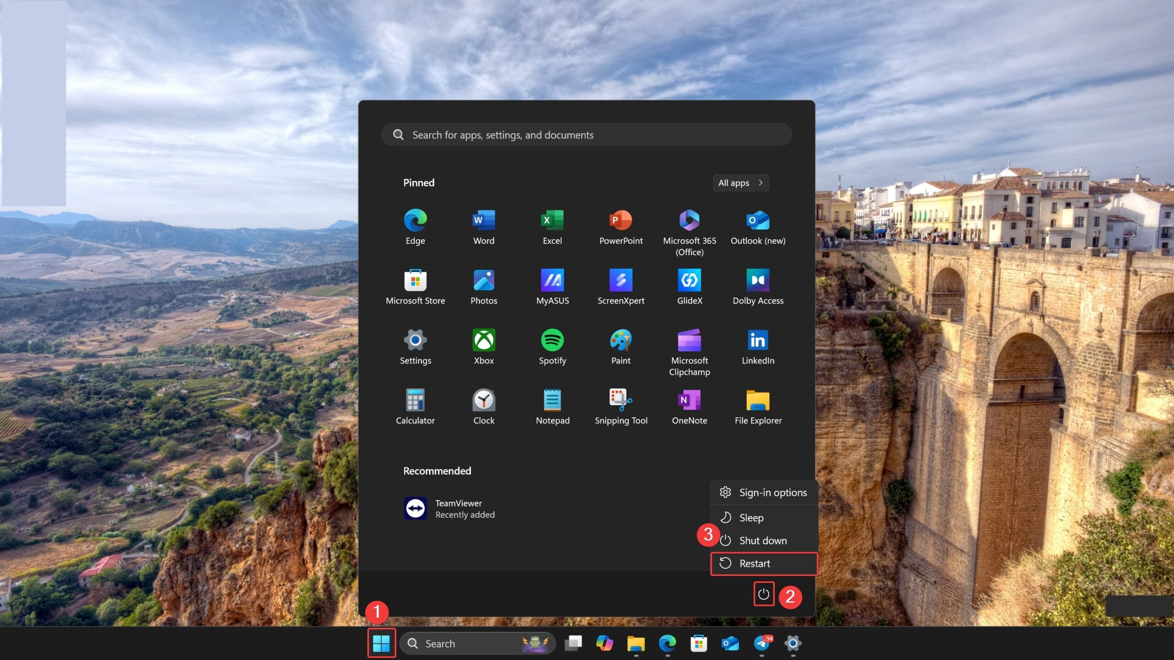Launch the Snipping Tool
Image resolution: width=1174 pixels, height=660 pixels.
[621, 407]
